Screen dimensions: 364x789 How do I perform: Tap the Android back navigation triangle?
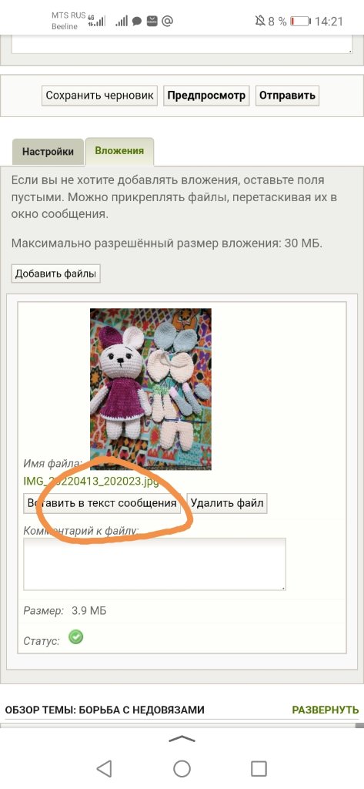[x=104, y=768]
